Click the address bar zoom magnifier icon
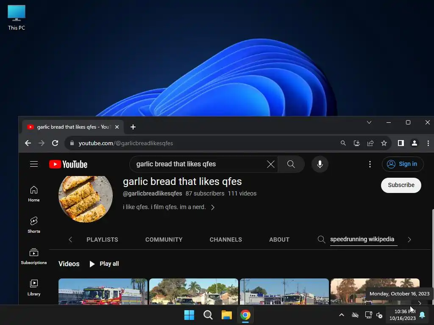 pos(343,143)
